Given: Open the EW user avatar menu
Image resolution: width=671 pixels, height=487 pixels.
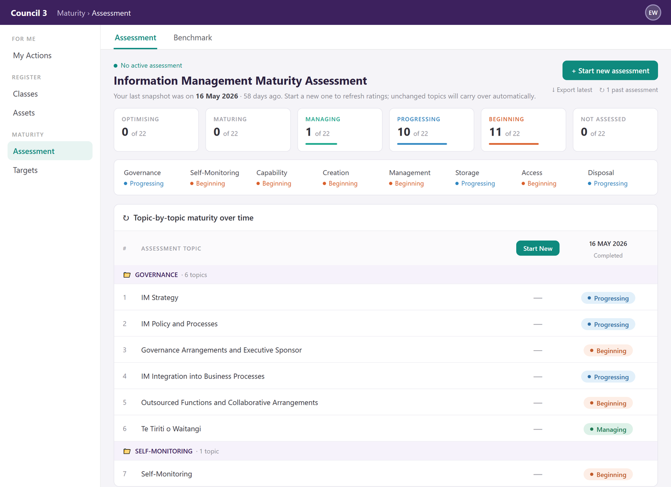Looking at the screenshot, I should click(653, 12).
